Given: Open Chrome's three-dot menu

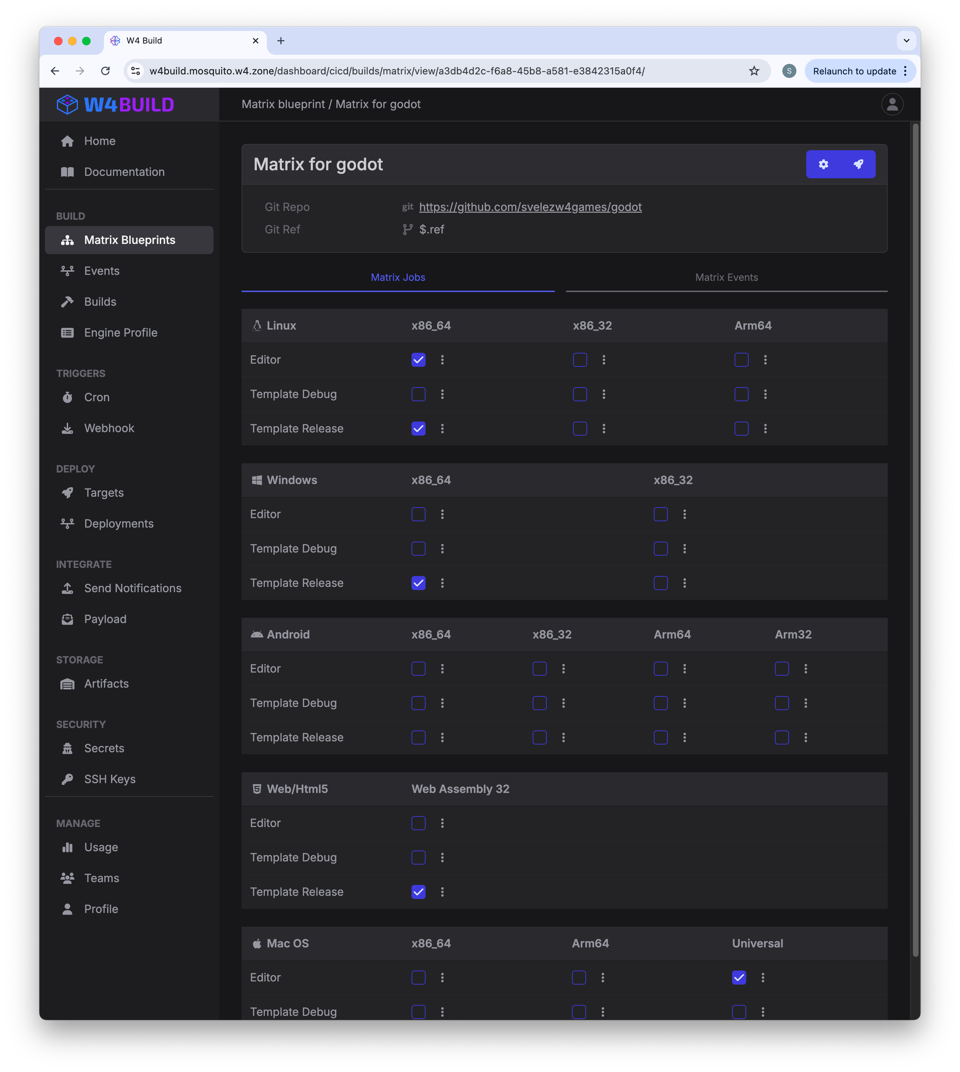Looking at the screenshot, I should pos(905,71).
